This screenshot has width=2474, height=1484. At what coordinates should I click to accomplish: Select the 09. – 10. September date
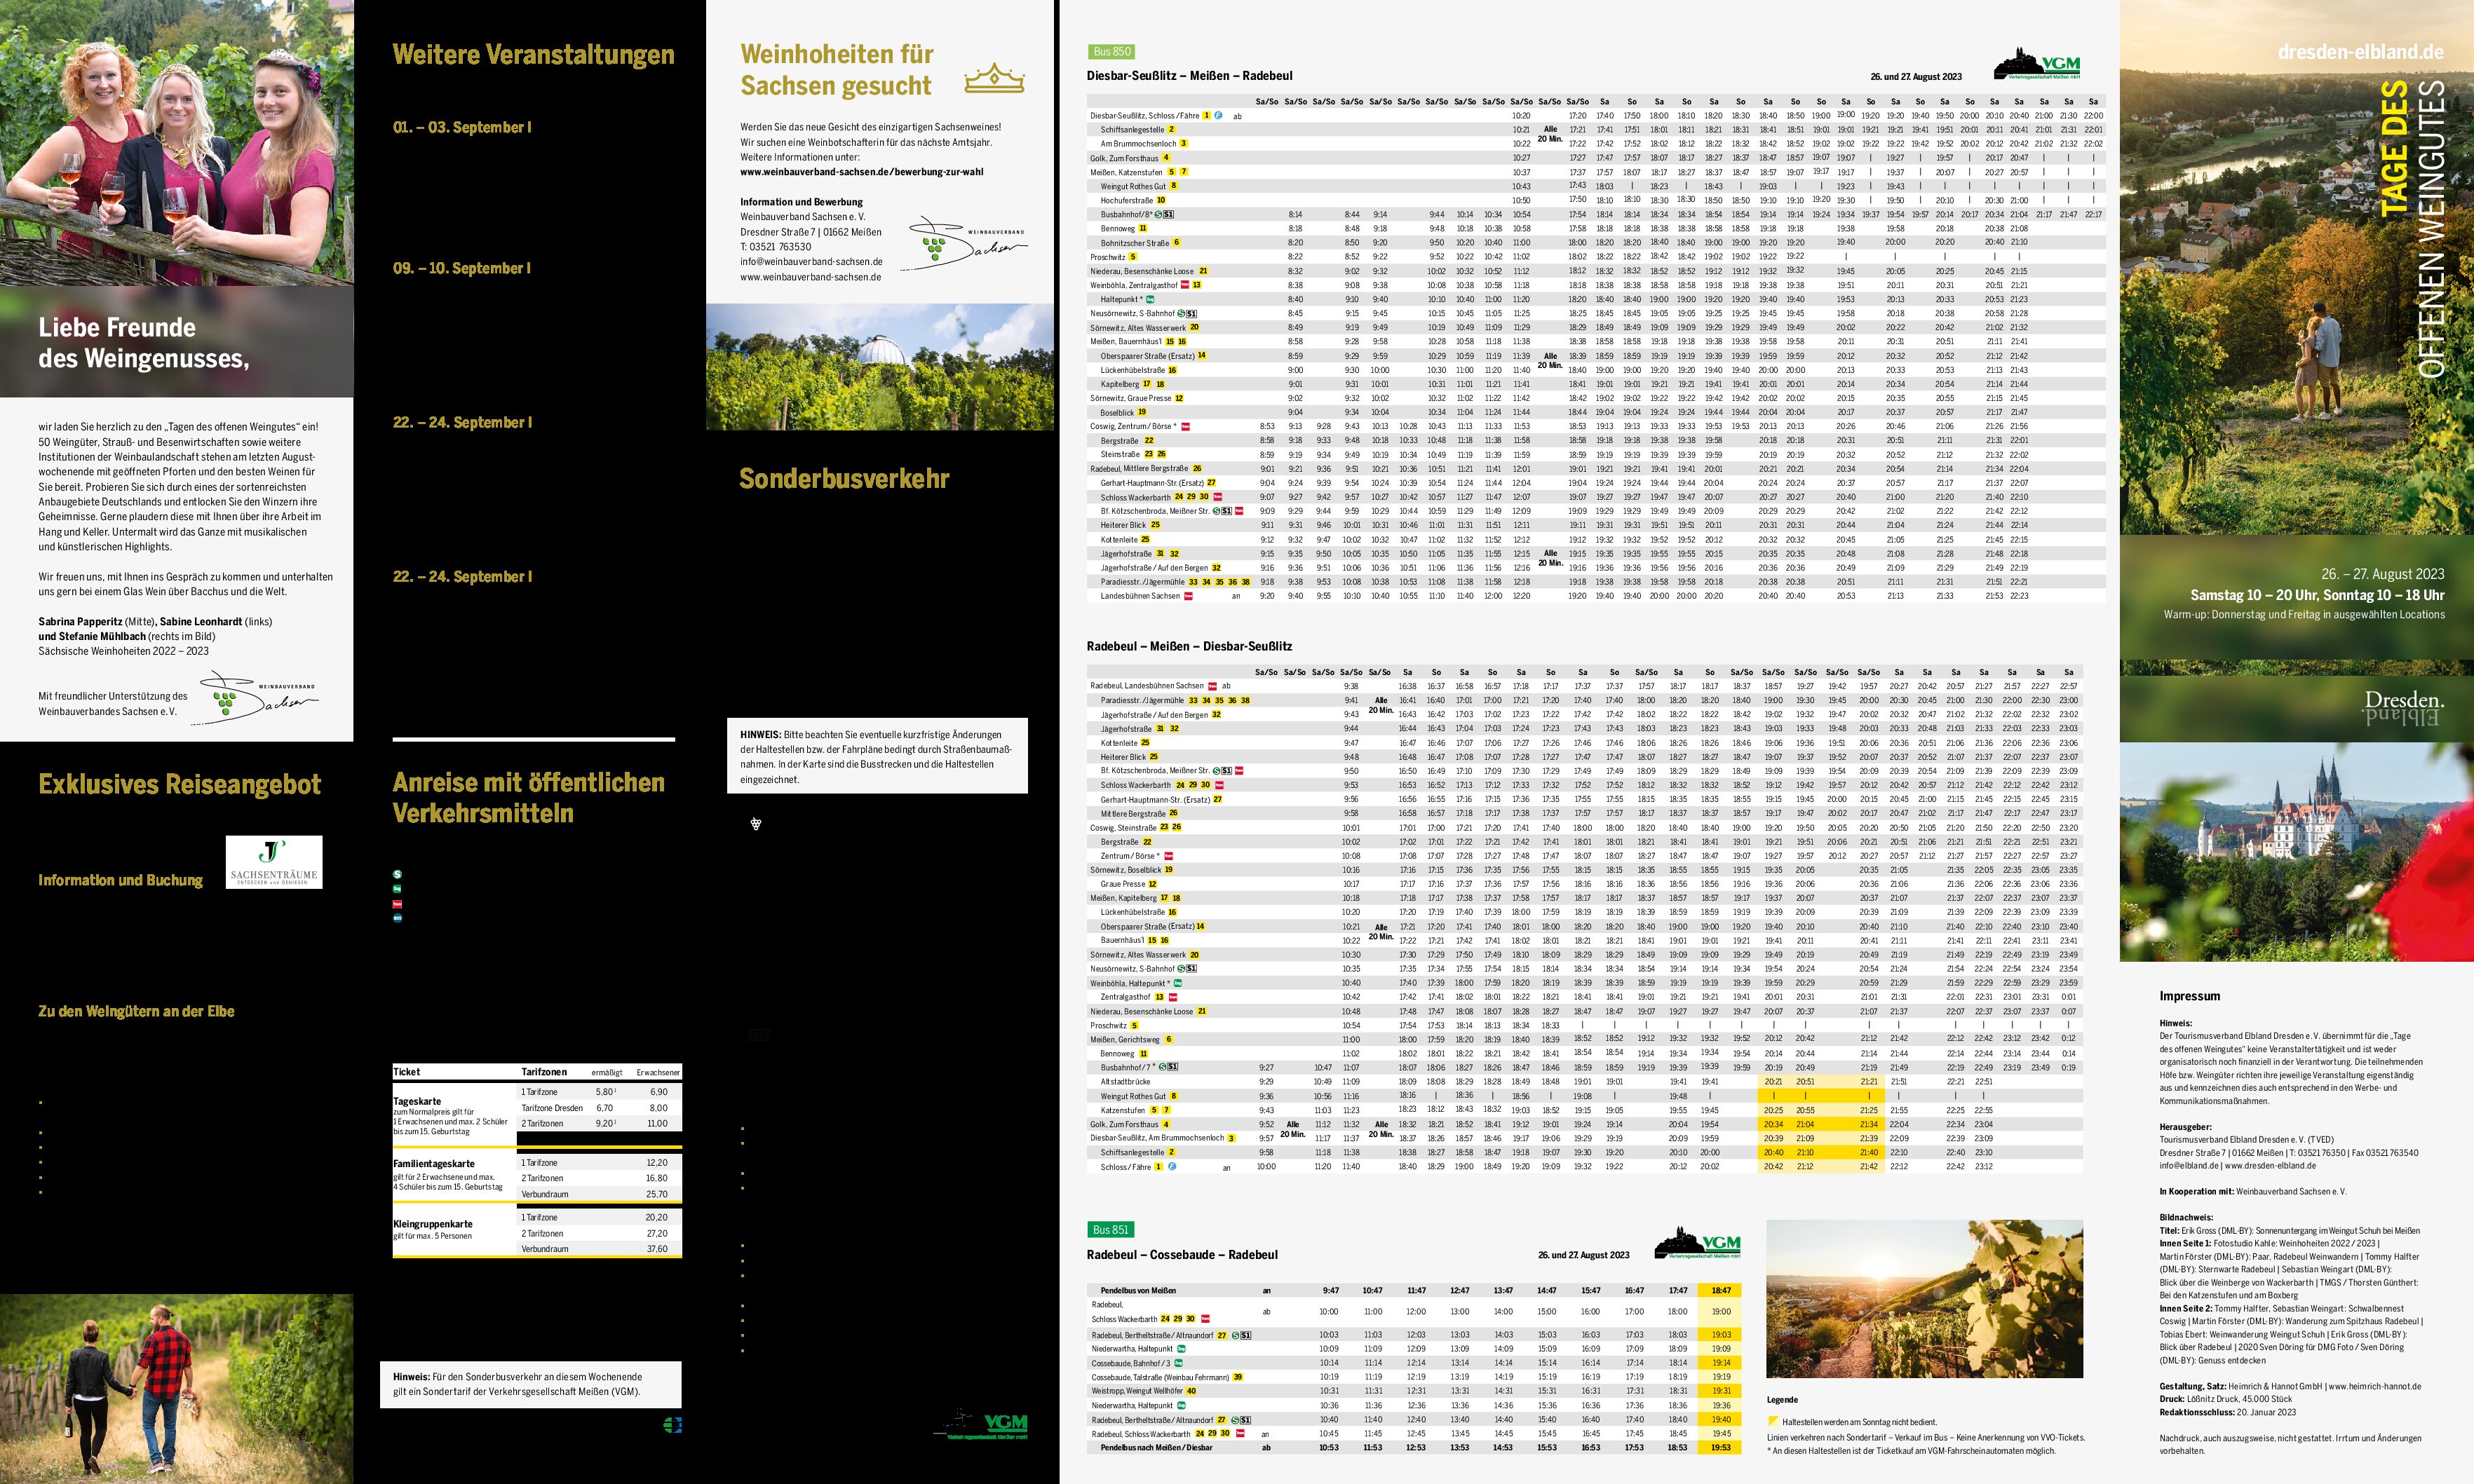pos(461,268)
